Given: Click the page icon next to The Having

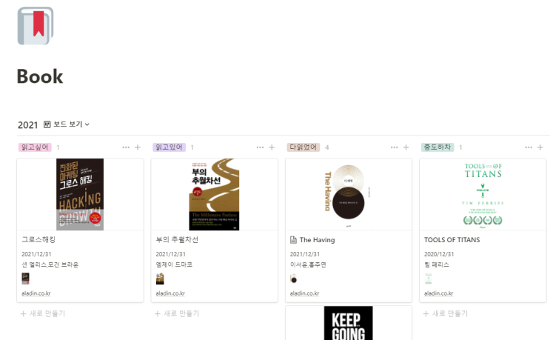Looking at the screenshot, I should tap(293, 240).
